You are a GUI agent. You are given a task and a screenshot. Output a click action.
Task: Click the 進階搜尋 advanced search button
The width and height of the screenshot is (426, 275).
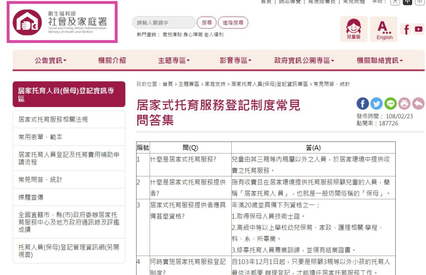point(233,23)
